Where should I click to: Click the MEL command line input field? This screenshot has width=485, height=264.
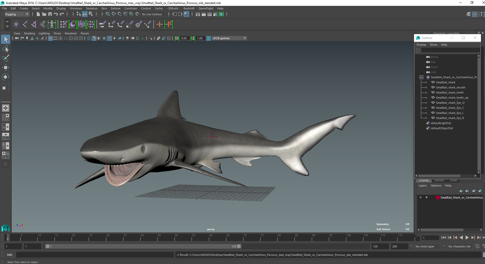point(95,255)
